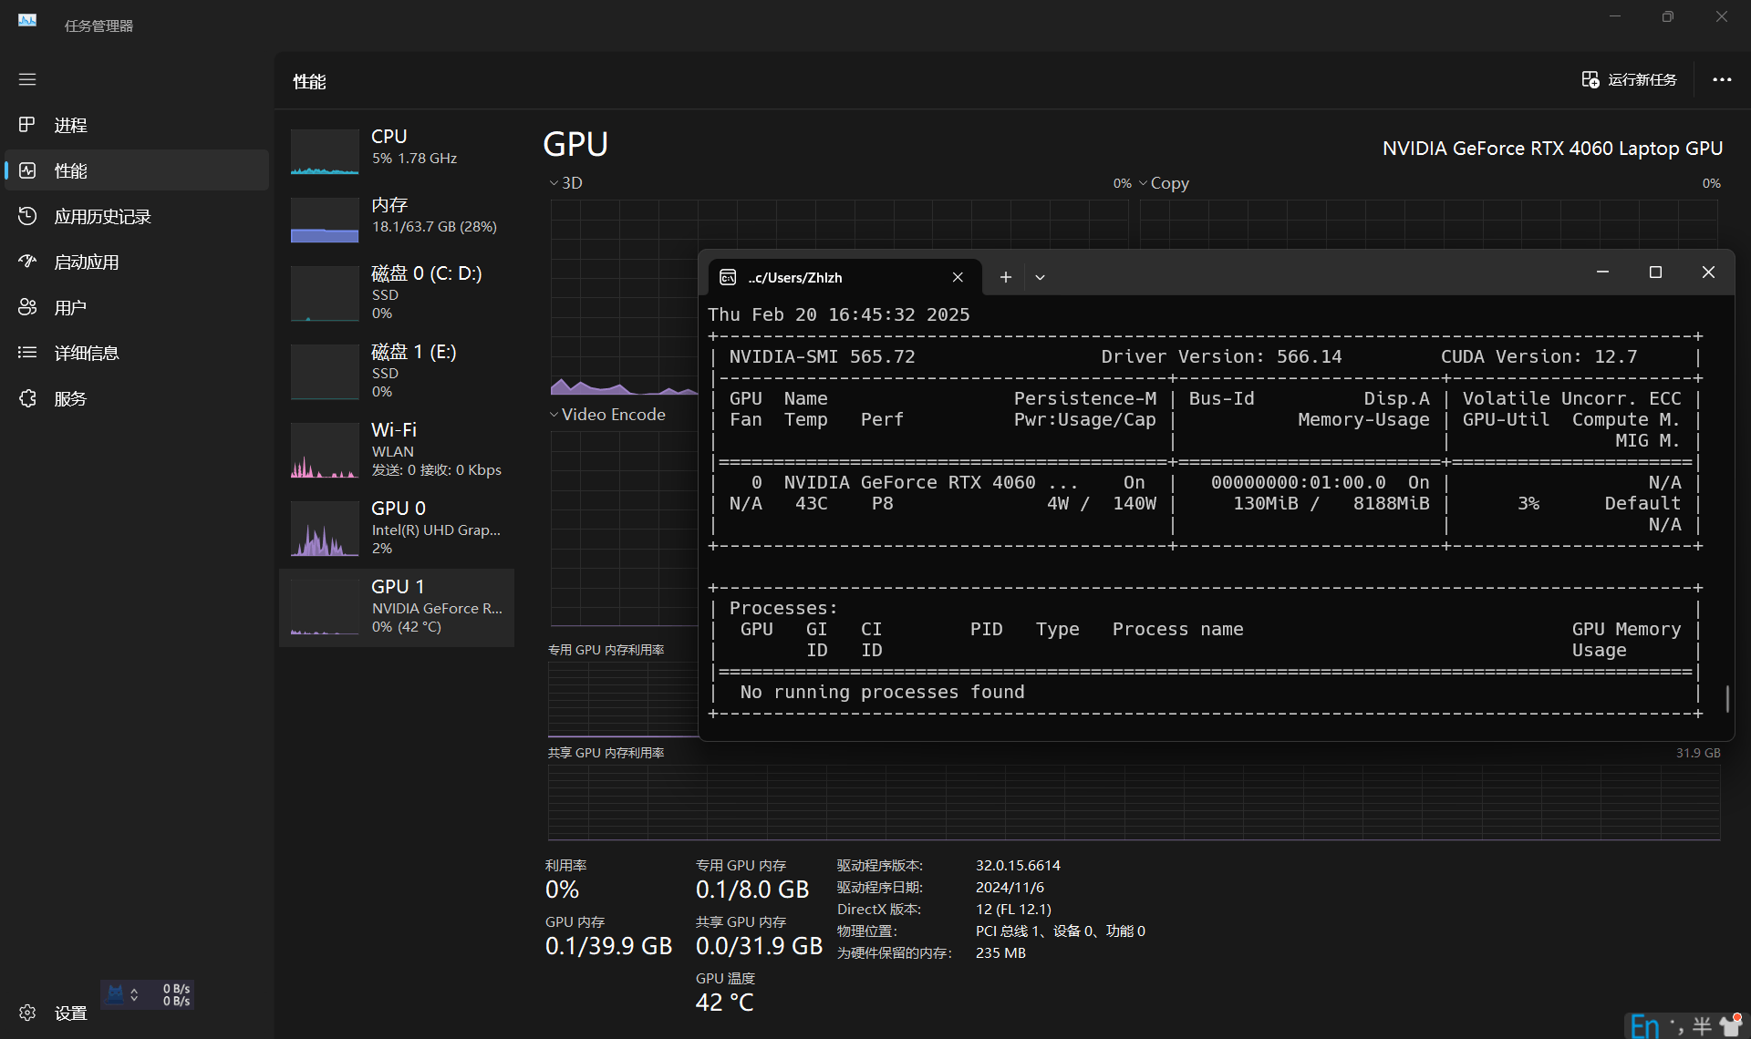
Task: Select the Performance (性能) sidebar item
Action: 71,170
